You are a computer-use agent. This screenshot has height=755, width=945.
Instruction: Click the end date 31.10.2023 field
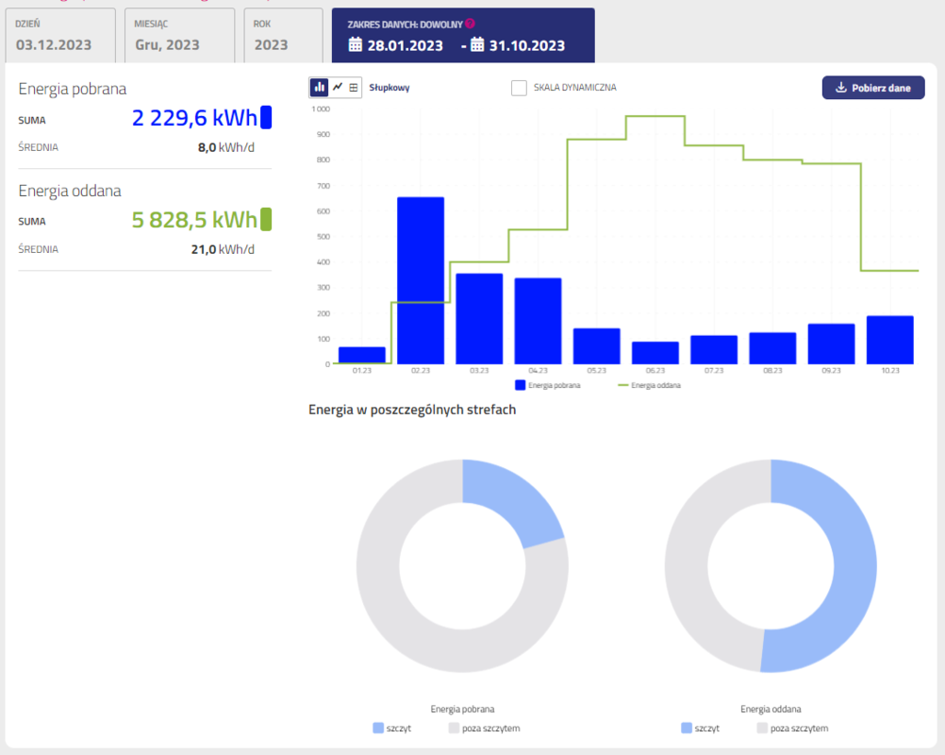(527, 45)
